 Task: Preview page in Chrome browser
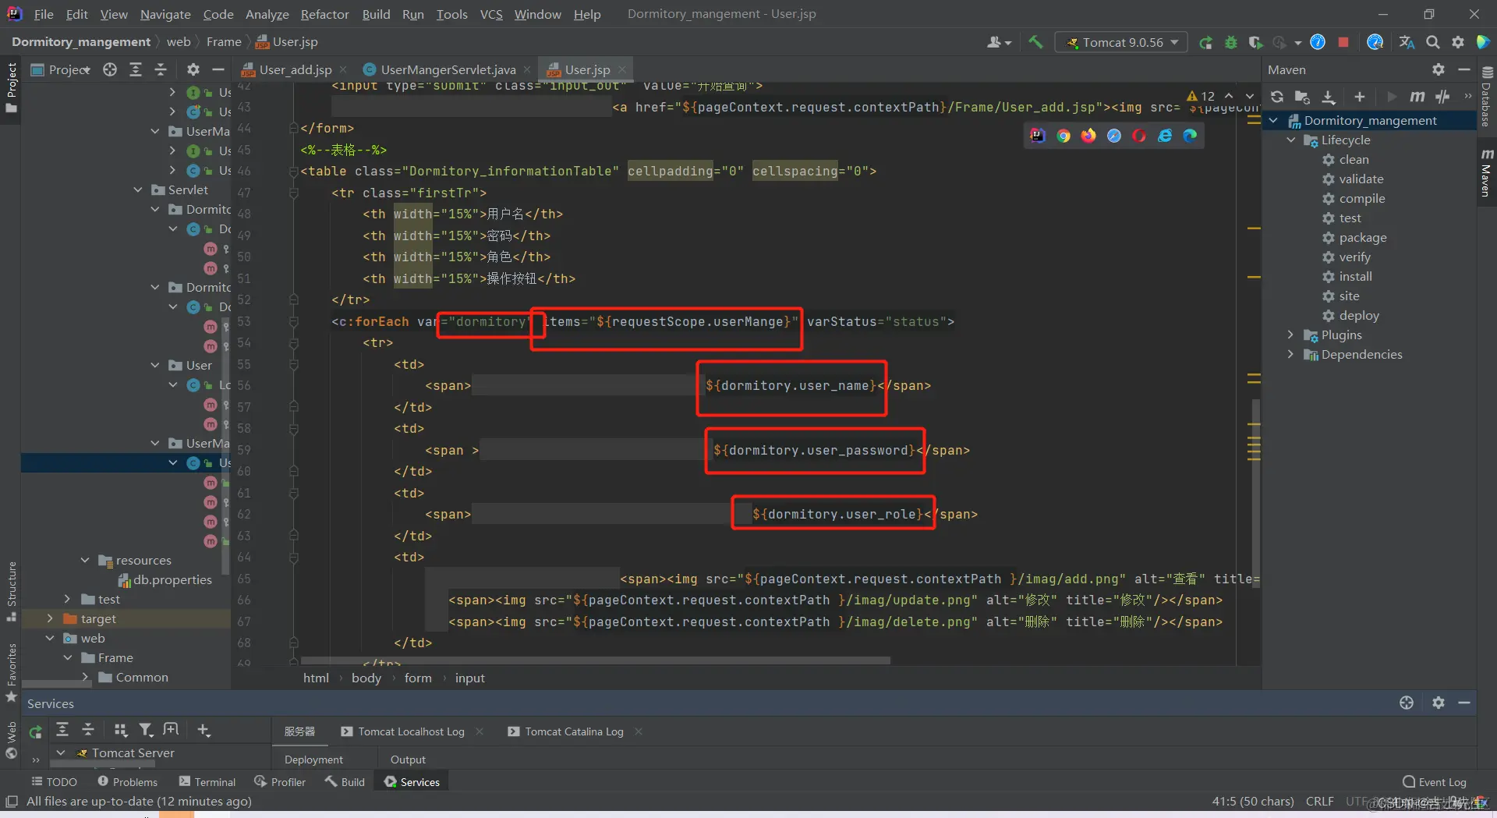click(x=1063, y=136)
